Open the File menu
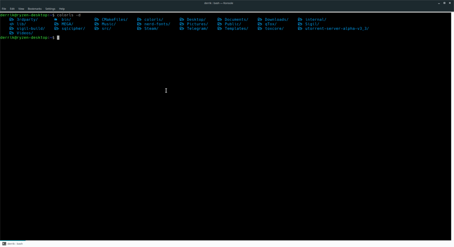 pyautogui.click(x=4, y=9)
